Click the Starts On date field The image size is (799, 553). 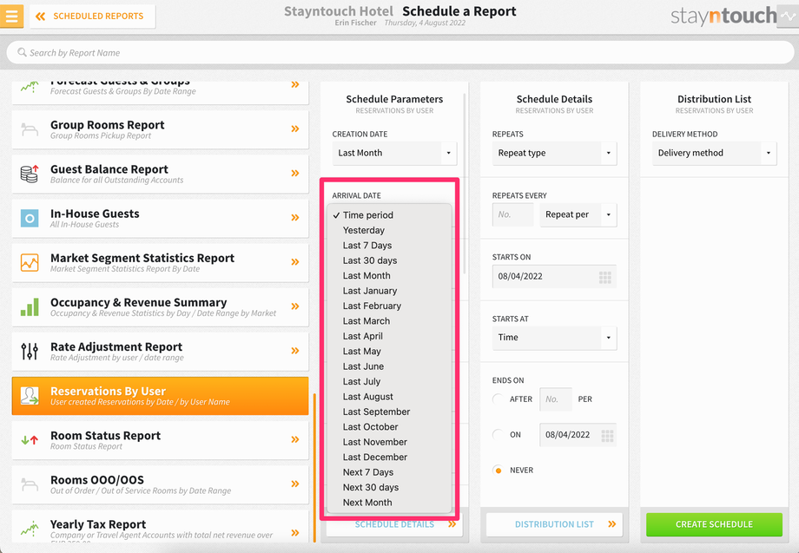tap(554, 276)
